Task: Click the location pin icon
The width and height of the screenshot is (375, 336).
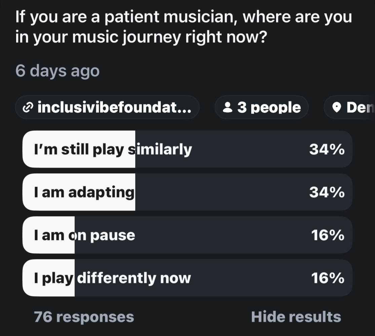Action: click(337, 107)
